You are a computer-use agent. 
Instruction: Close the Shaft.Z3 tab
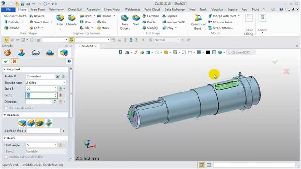pyautogui.click(x=95, y=46)
